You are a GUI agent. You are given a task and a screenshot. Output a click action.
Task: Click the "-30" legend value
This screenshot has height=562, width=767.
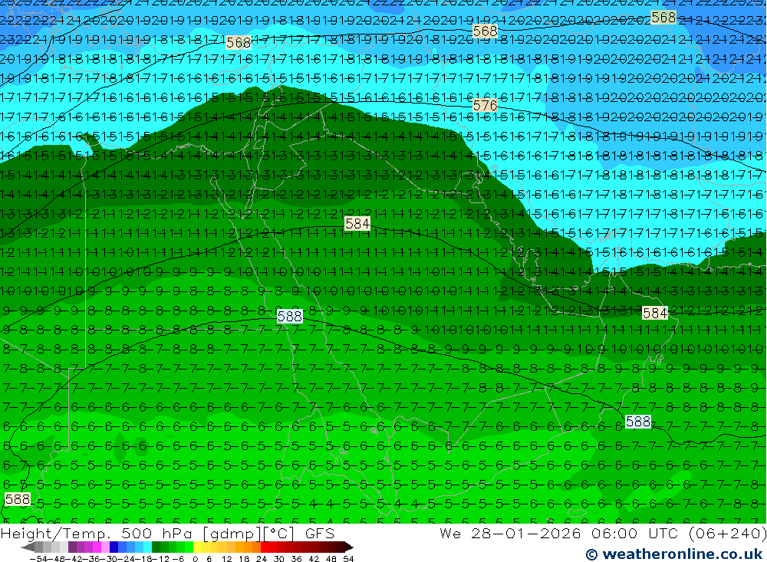[110, 559]
